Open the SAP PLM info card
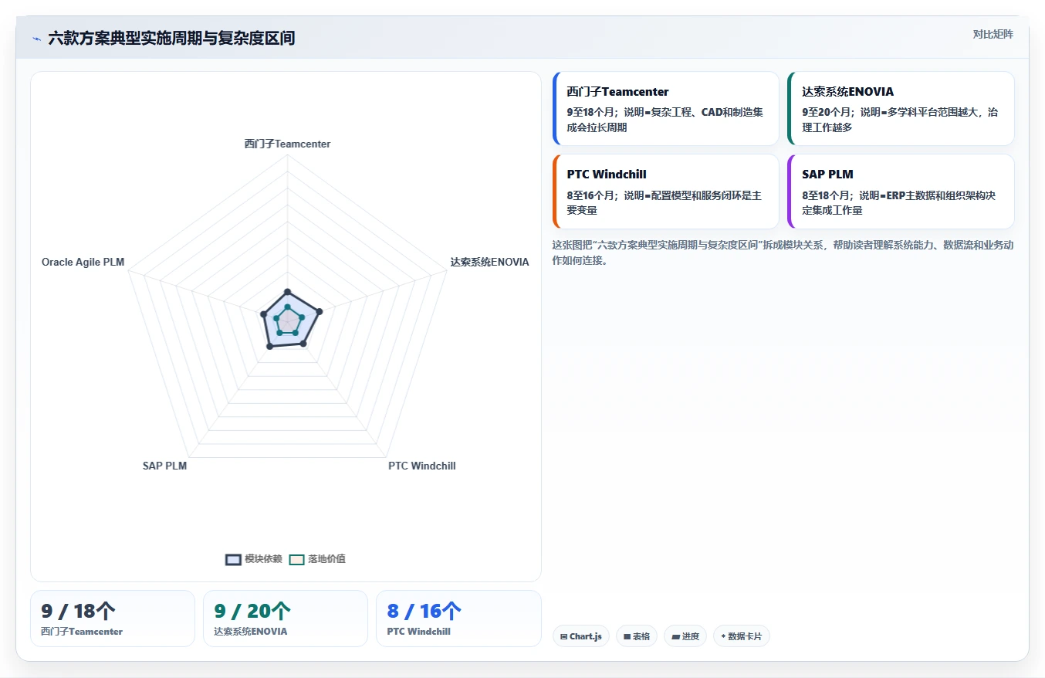Screen dimensions: 1045x678 click(x=901, y=192)
